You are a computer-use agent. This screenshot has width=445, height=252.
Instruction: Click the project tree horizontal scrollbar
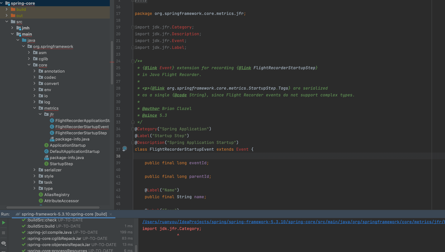coord(53,208)
